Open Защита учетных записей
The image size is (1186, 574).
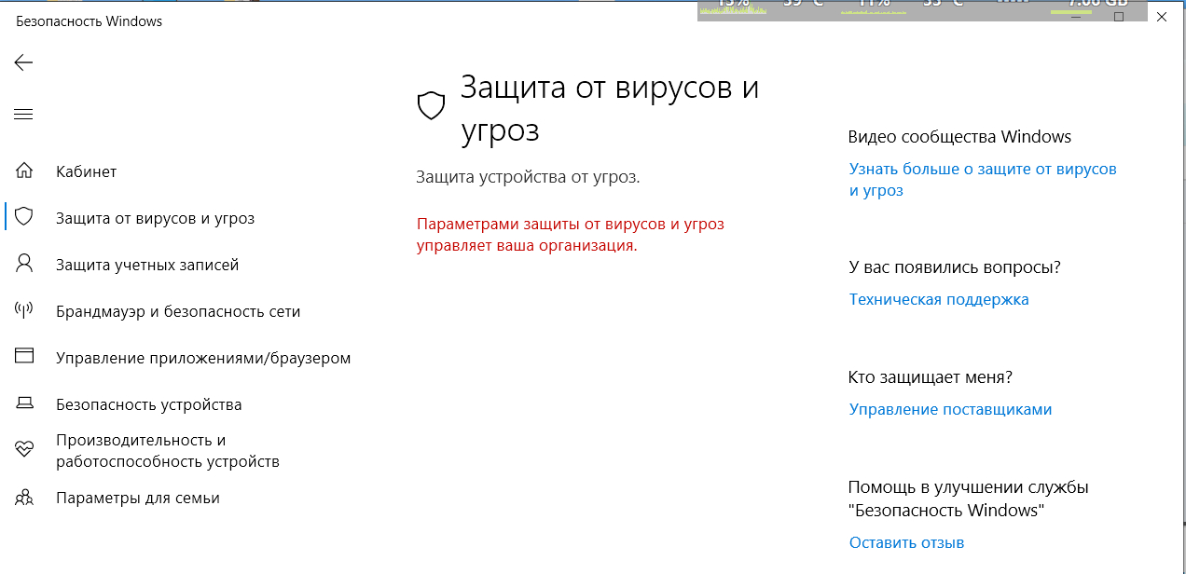point(147,265)
